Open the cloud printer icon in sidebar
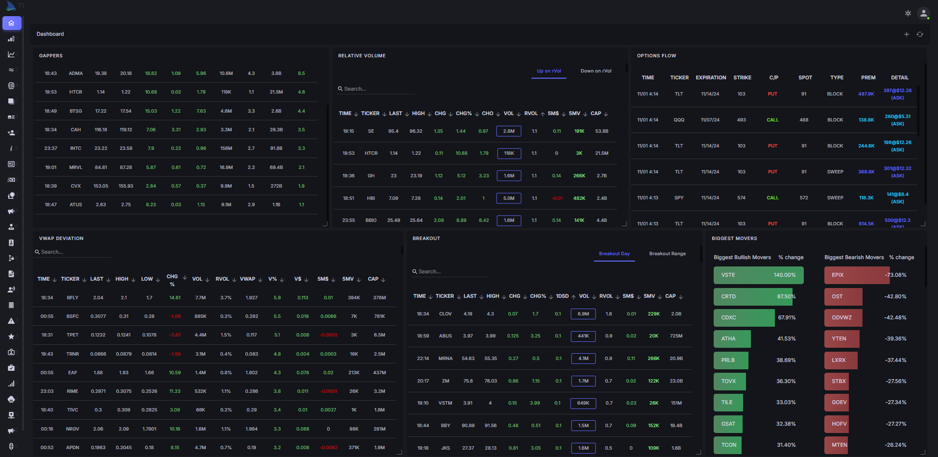Image resolution: width=938 pixels, height=457 pixels. 11,399
